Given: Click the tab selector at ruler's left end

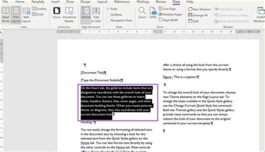Looking at the screenshot, I should [x=1, y=32].
